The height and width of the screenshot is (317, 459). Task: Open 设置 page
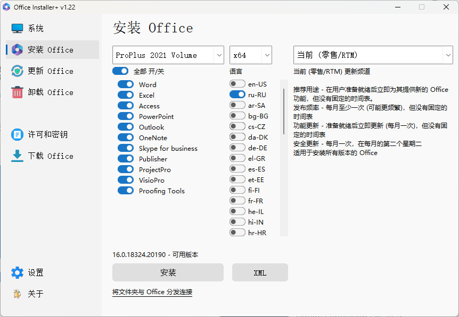coord(52,272)
